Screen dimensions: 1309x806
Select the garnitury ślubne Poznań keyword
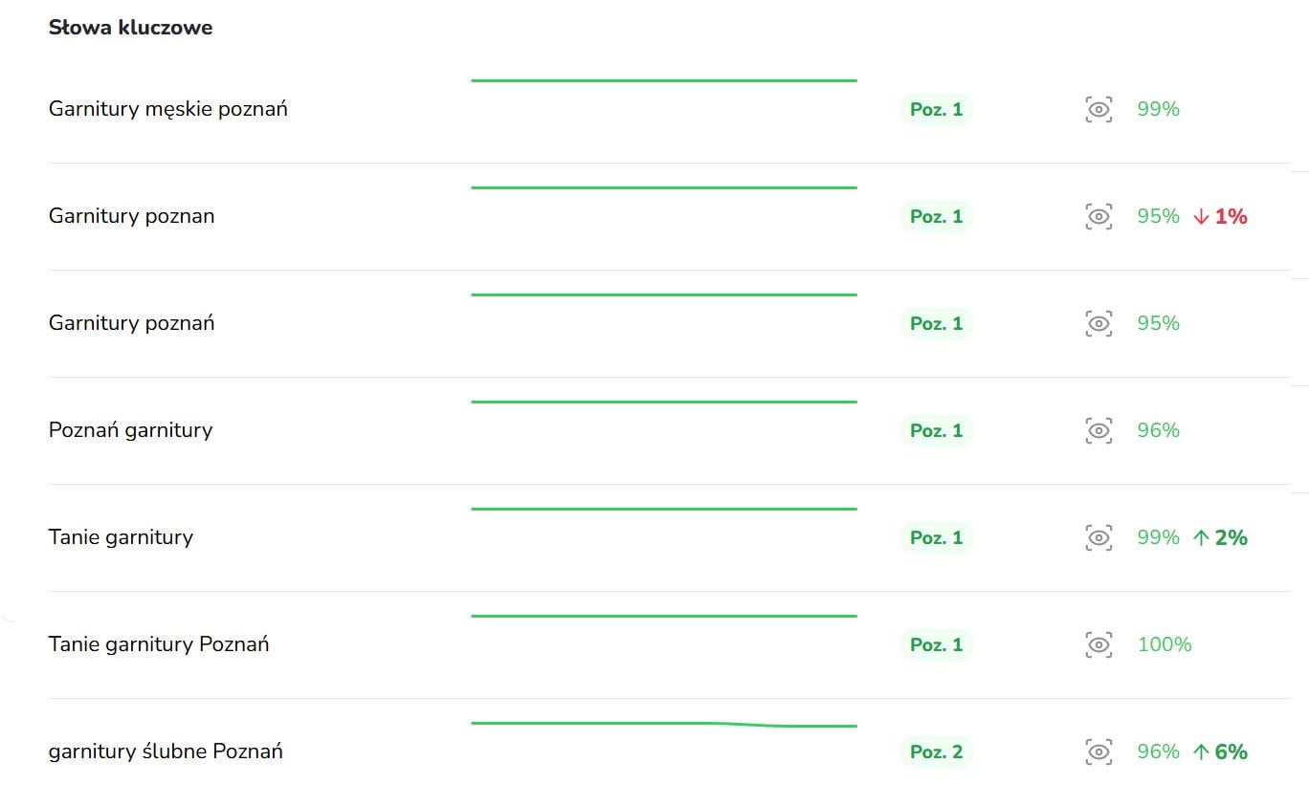[x=166, y=752]
